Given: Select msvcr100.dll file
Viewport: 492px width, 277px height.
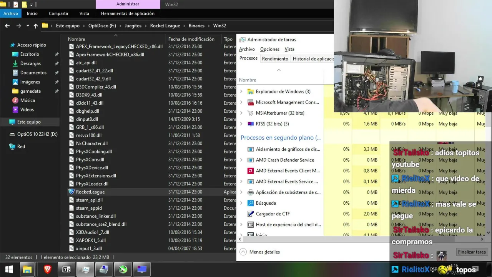Looking at the screenshot, I should [x=89, y=135].
